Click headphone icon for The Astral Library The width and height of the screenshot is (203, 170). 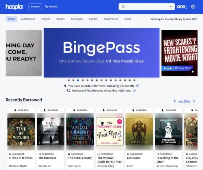[69, 154]
